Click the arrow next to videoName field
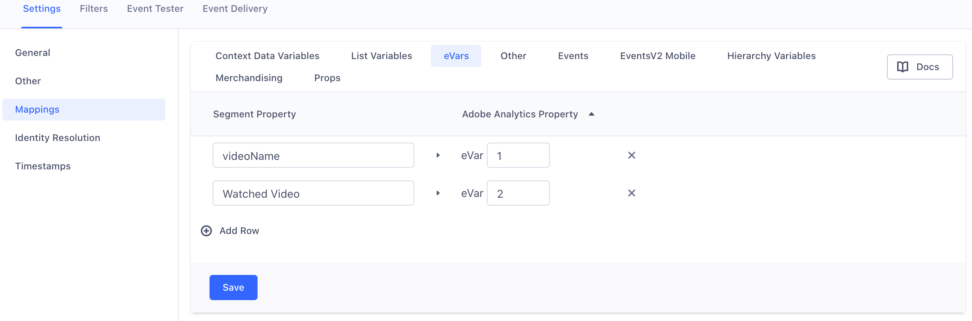The height and width of the screenshot is (321, 972). tap(438, 155)
